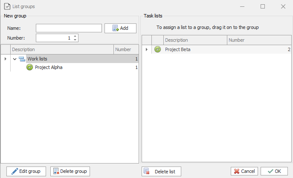
Task: Confirm with the OK button
Action: coord(274,171)
